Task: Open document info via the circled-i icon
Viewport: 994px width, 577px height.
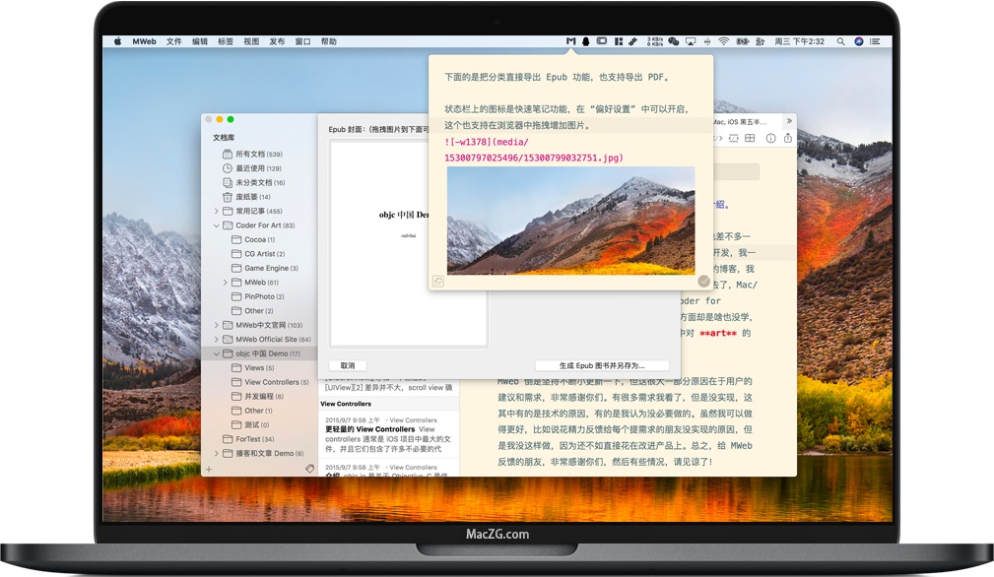Action: (x=770, y=138)
